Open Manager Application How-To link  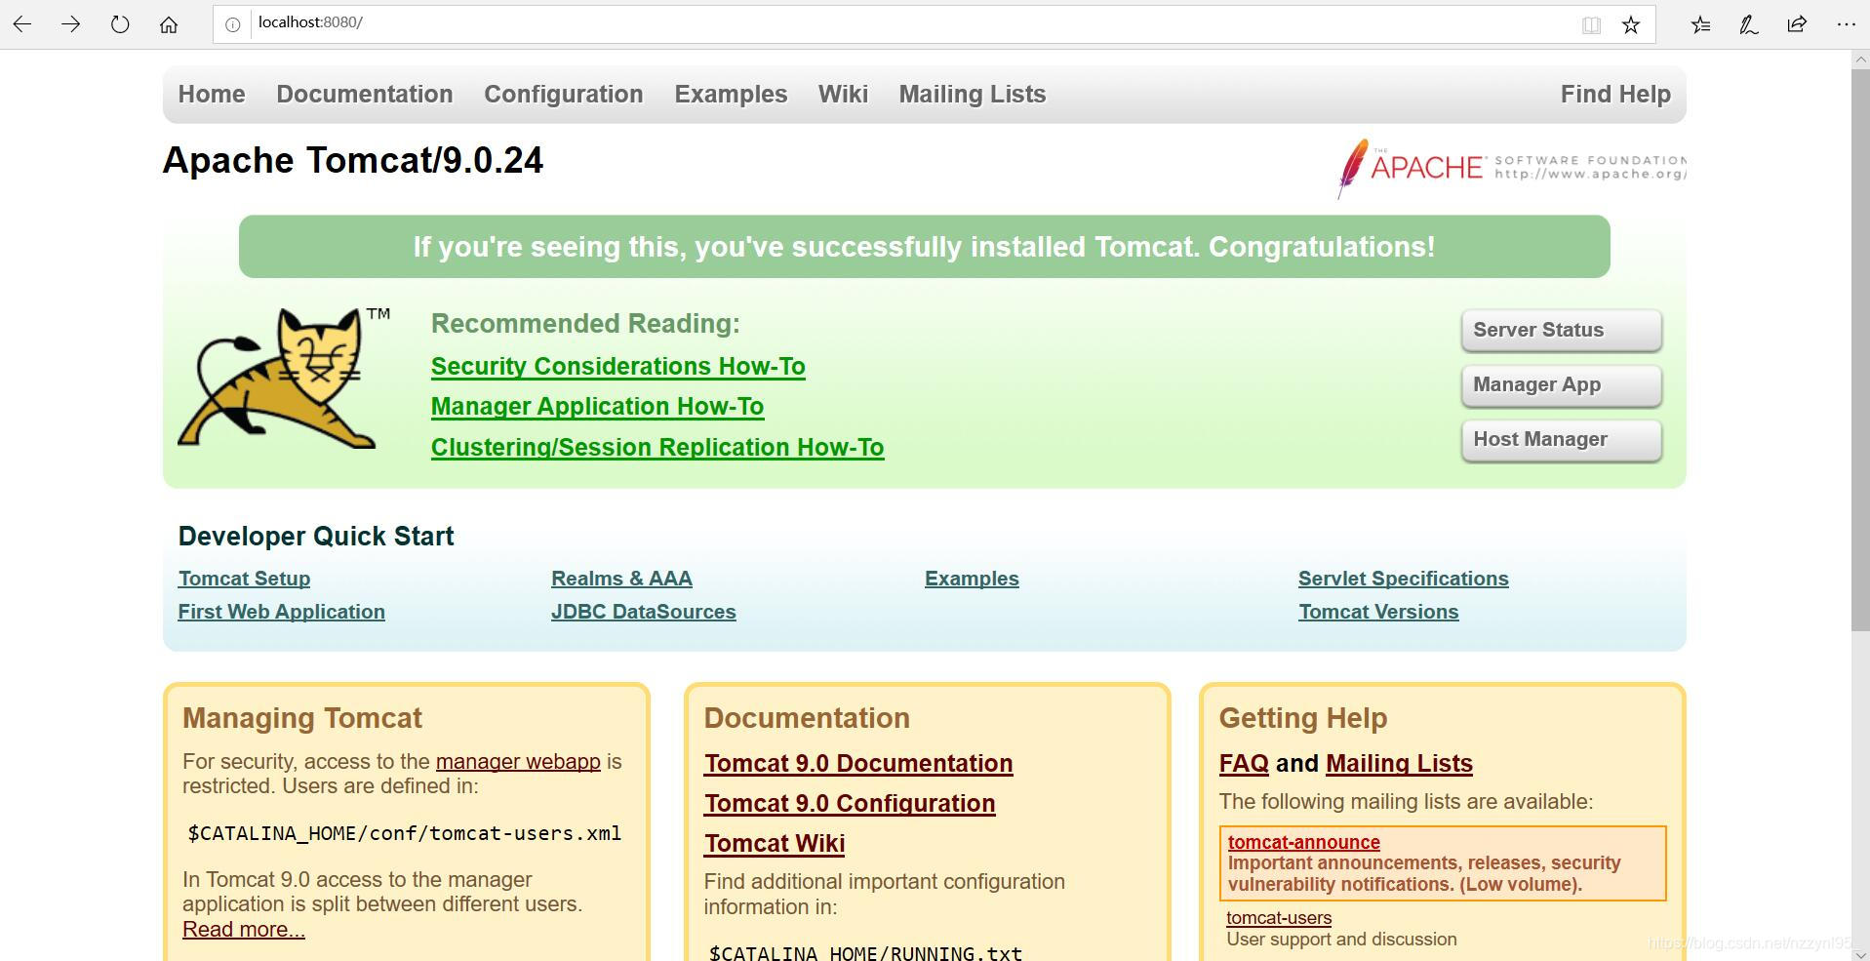[x=598, y=407]
